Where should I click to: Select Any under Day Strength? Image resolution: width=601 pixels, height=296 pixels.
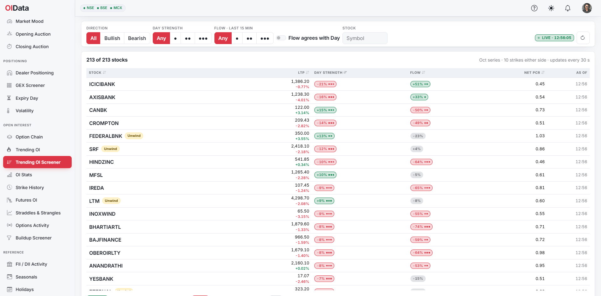[x=161, y=38]
